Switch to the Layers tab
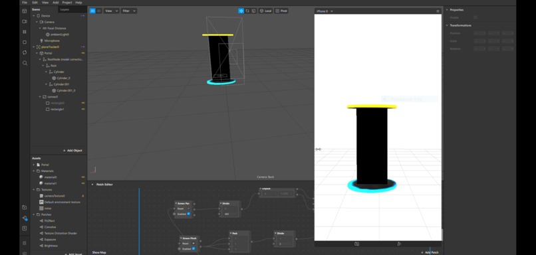Image resolution: width=536 pixels, height=255 pixels. click(x=65, y=9)
